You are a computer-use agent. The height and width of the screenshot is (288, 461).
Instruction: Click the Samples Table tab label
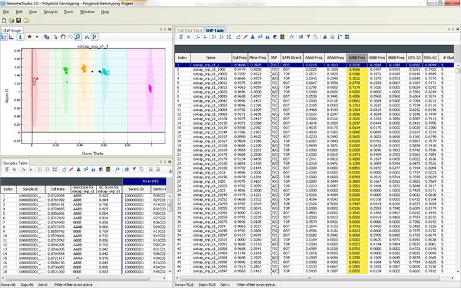[15, 162]
